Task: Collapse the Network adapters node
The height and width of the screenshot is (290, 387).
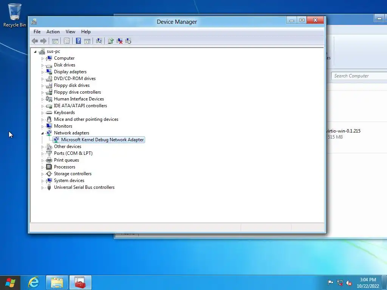Action: pyautogui.click(x=42, y=133)
